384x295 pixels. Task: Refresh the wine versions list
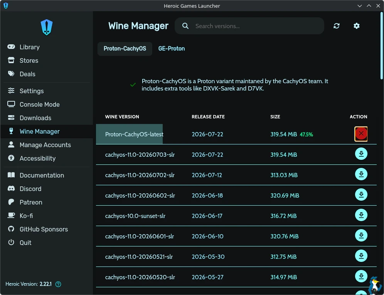pyautogui.click(x=337, y=26)
